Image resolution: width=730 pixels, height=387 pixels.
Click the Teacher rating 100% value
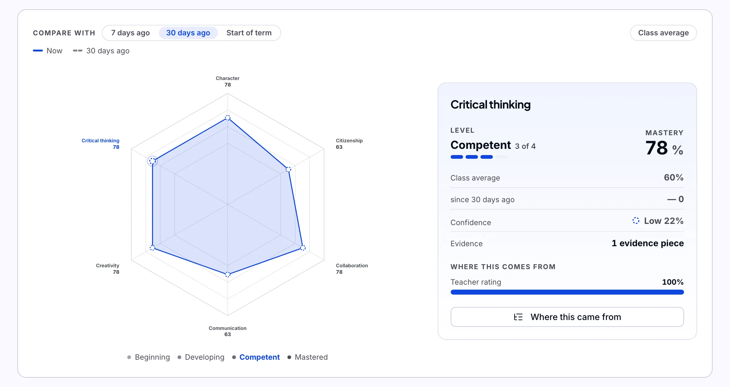[673, 282]
